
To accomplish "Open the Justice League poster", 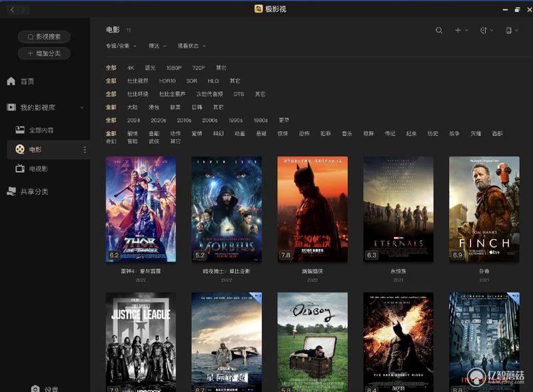I will tap(141, 342).
